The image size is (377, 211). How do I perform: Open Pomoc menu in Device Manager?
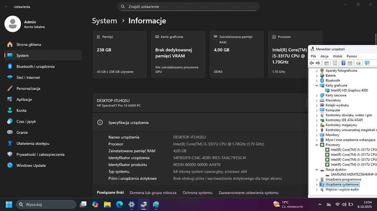click(352, 56)
